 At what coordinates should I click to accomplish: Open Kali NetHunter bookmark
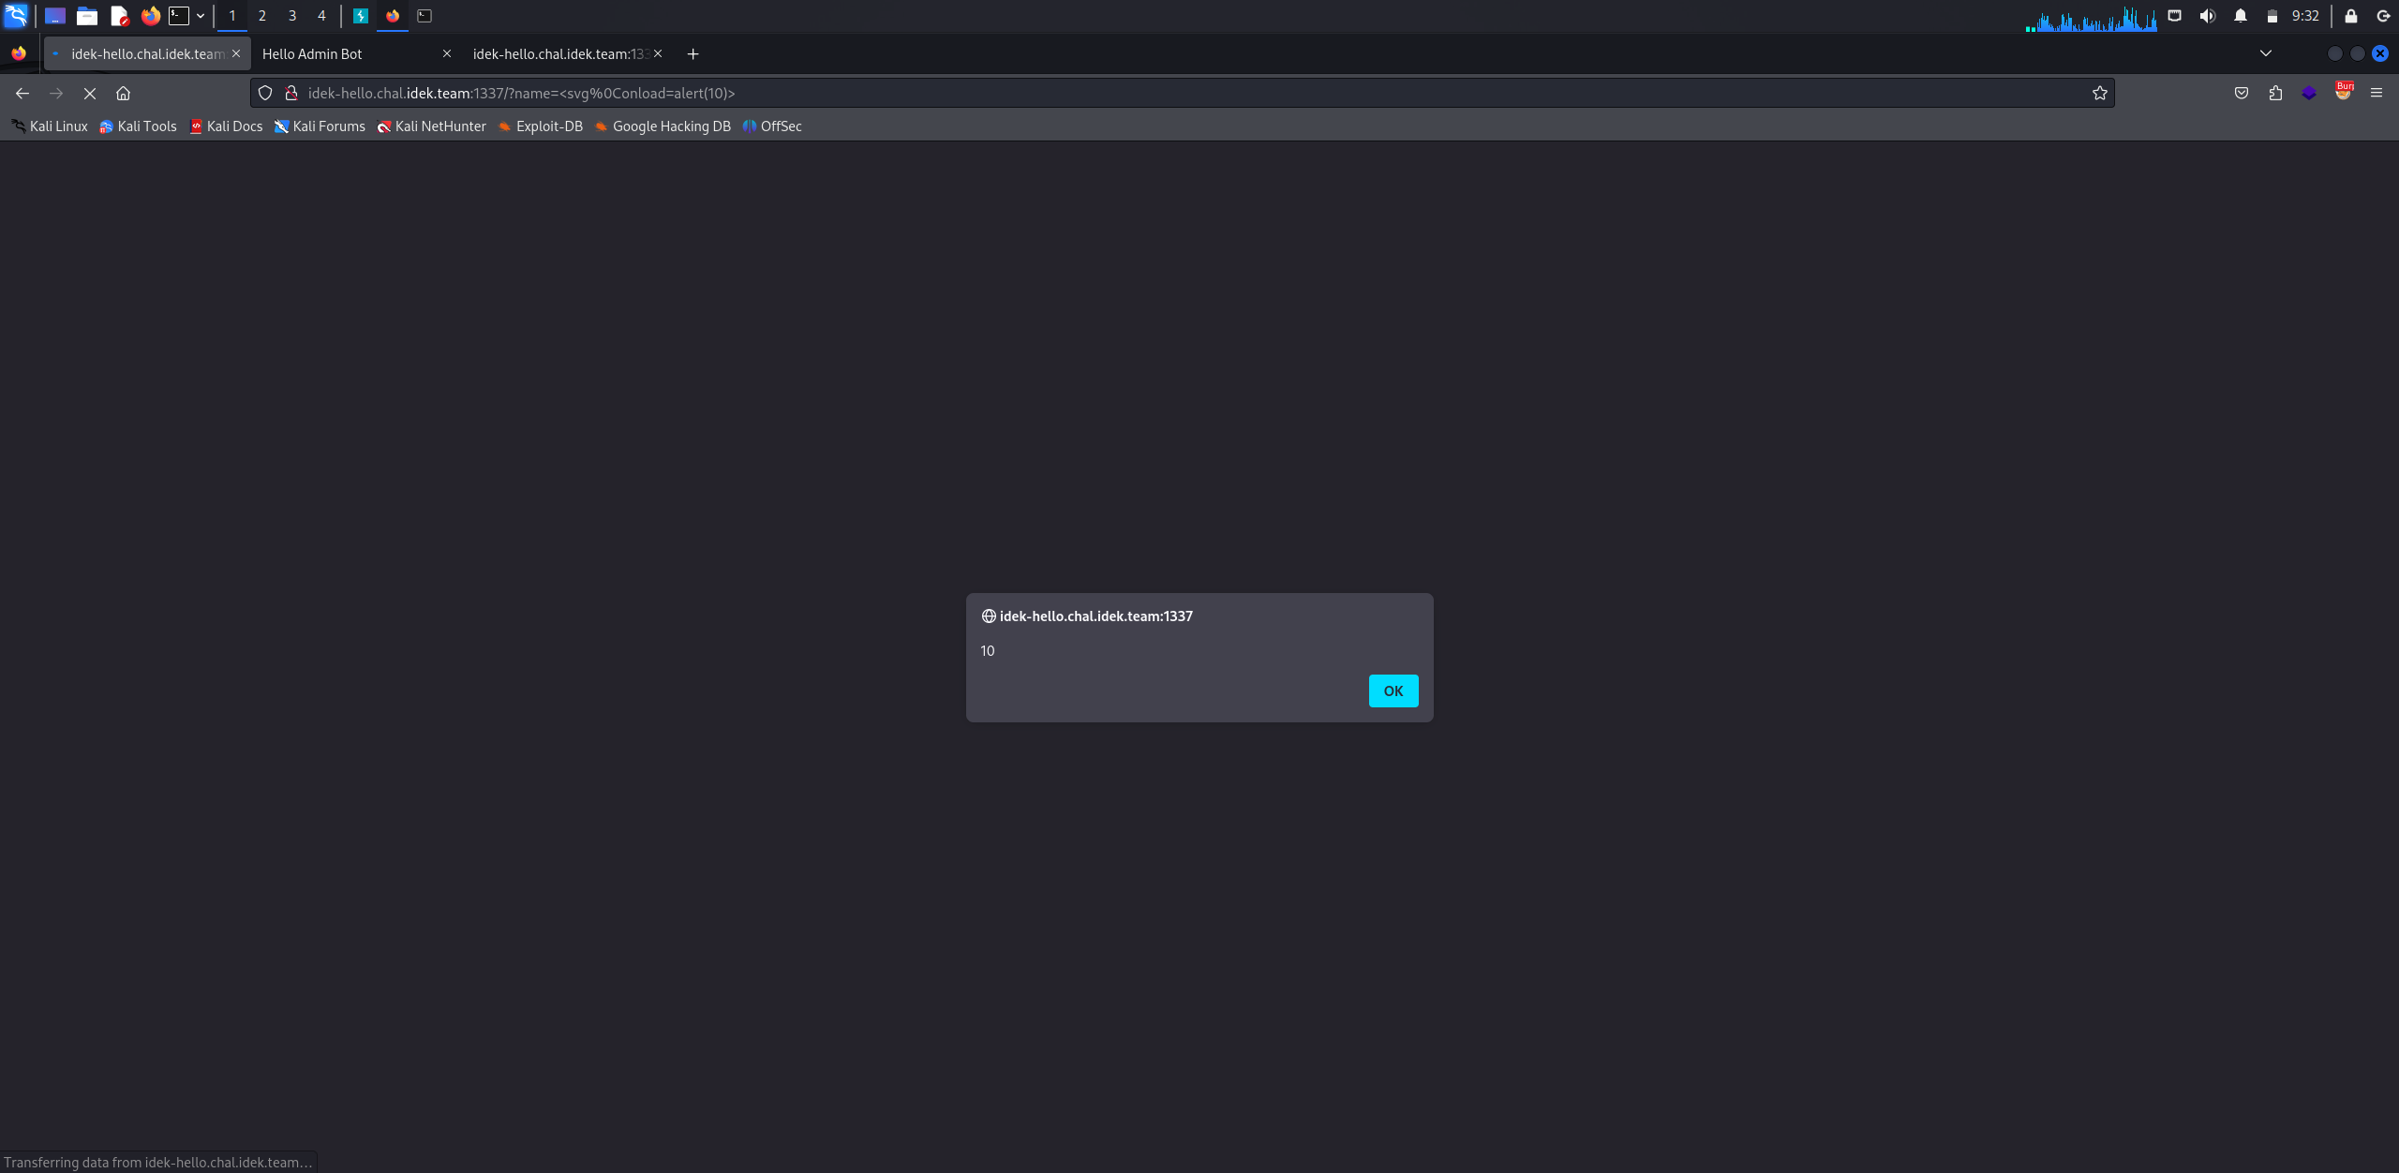pyautogui.click(x=431, y=126)
